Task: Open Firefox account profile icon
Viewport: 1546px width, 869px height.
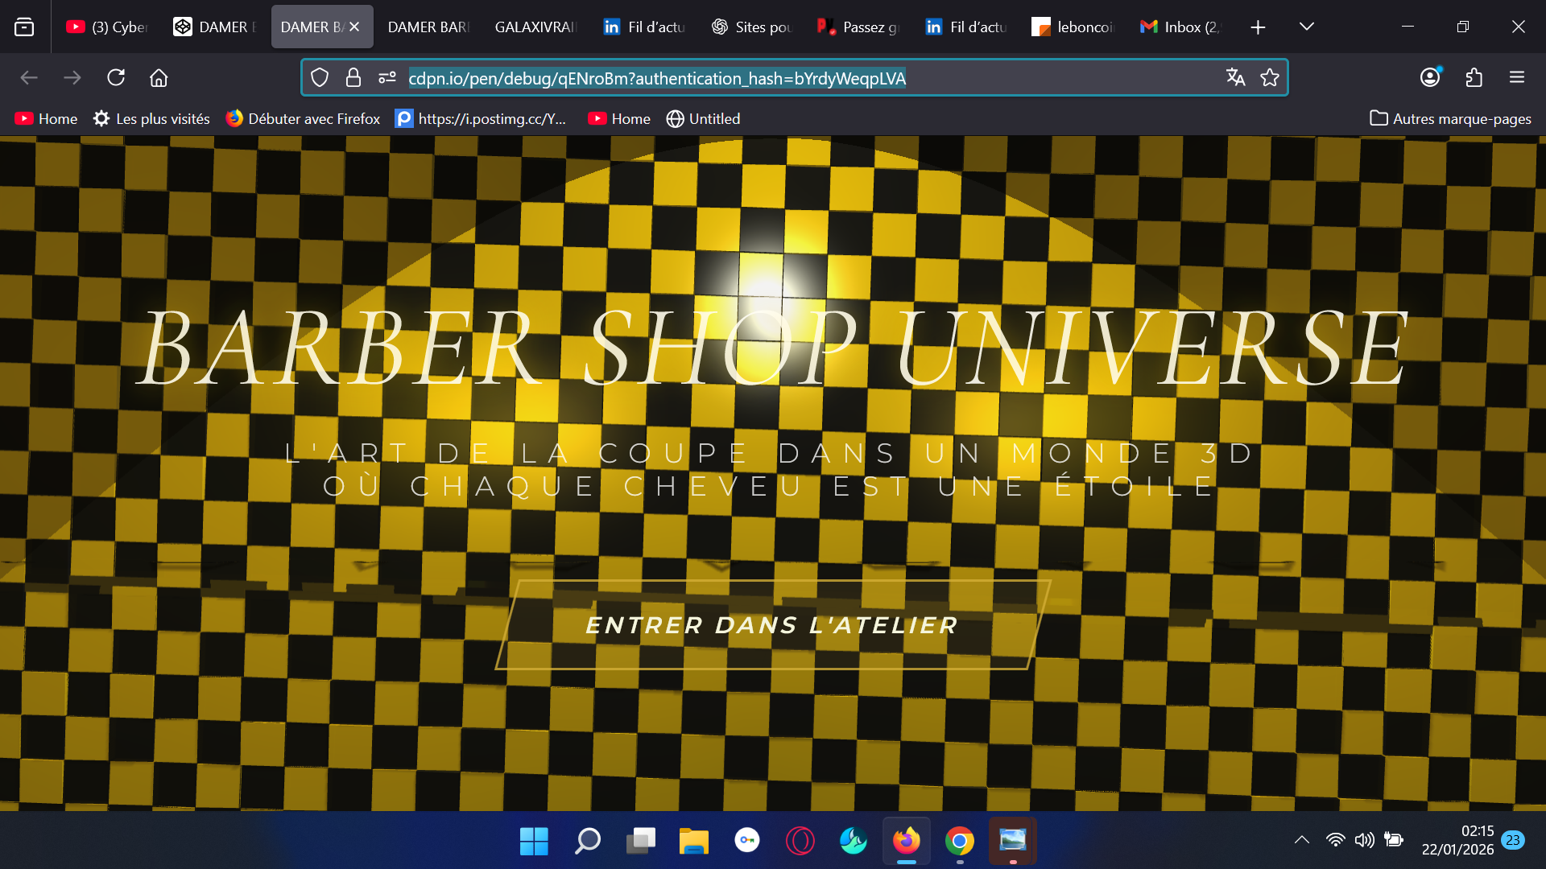Action: coord(1430,77)
